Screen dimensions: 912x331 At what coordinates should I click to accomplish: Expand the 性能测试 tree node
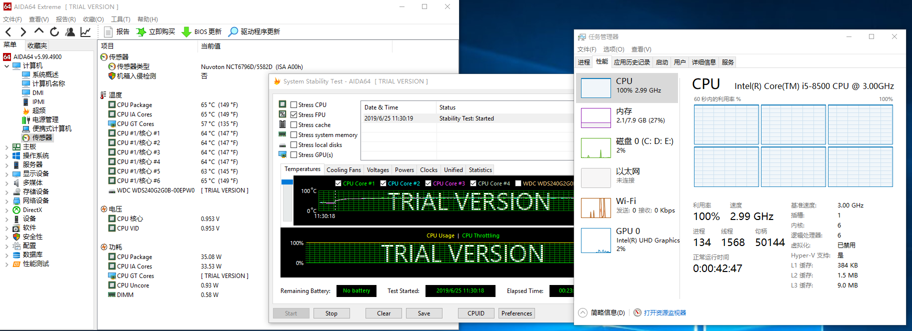tap(6, 264)
